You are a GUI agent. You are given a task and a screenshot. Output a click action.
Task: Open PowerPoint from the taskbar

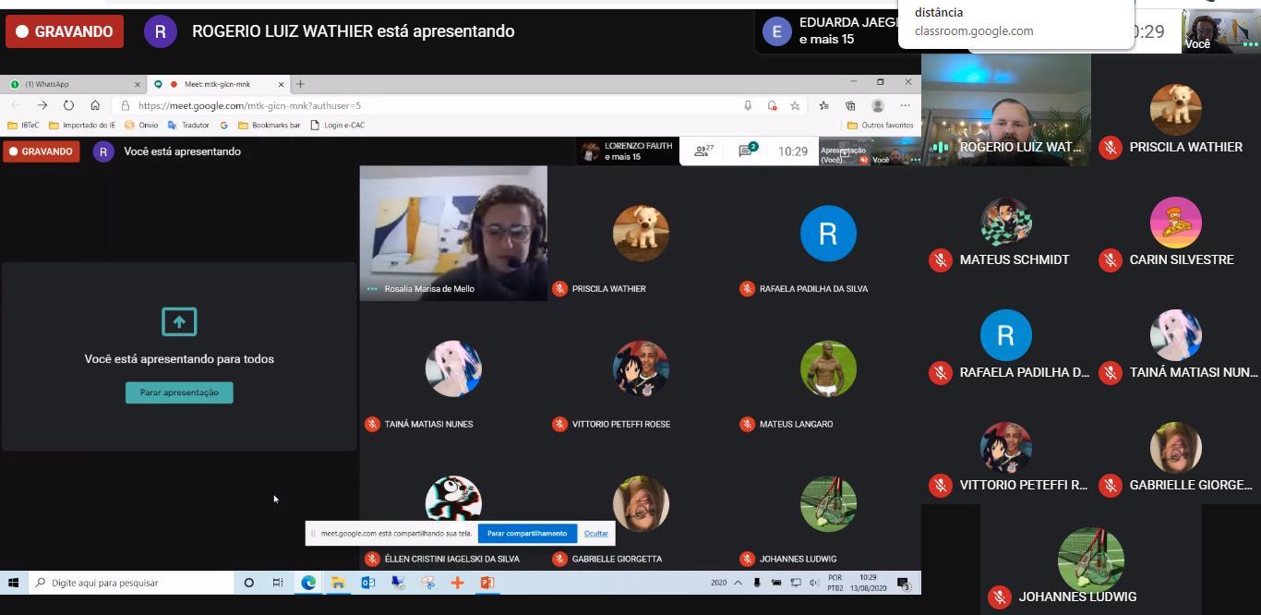[x=486, y=583]
